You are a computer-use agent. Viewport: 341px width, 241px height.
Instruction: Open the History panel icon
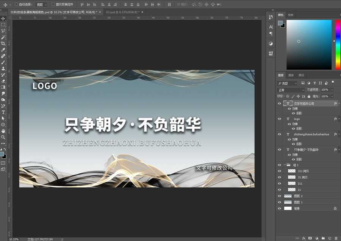point(271,17)
